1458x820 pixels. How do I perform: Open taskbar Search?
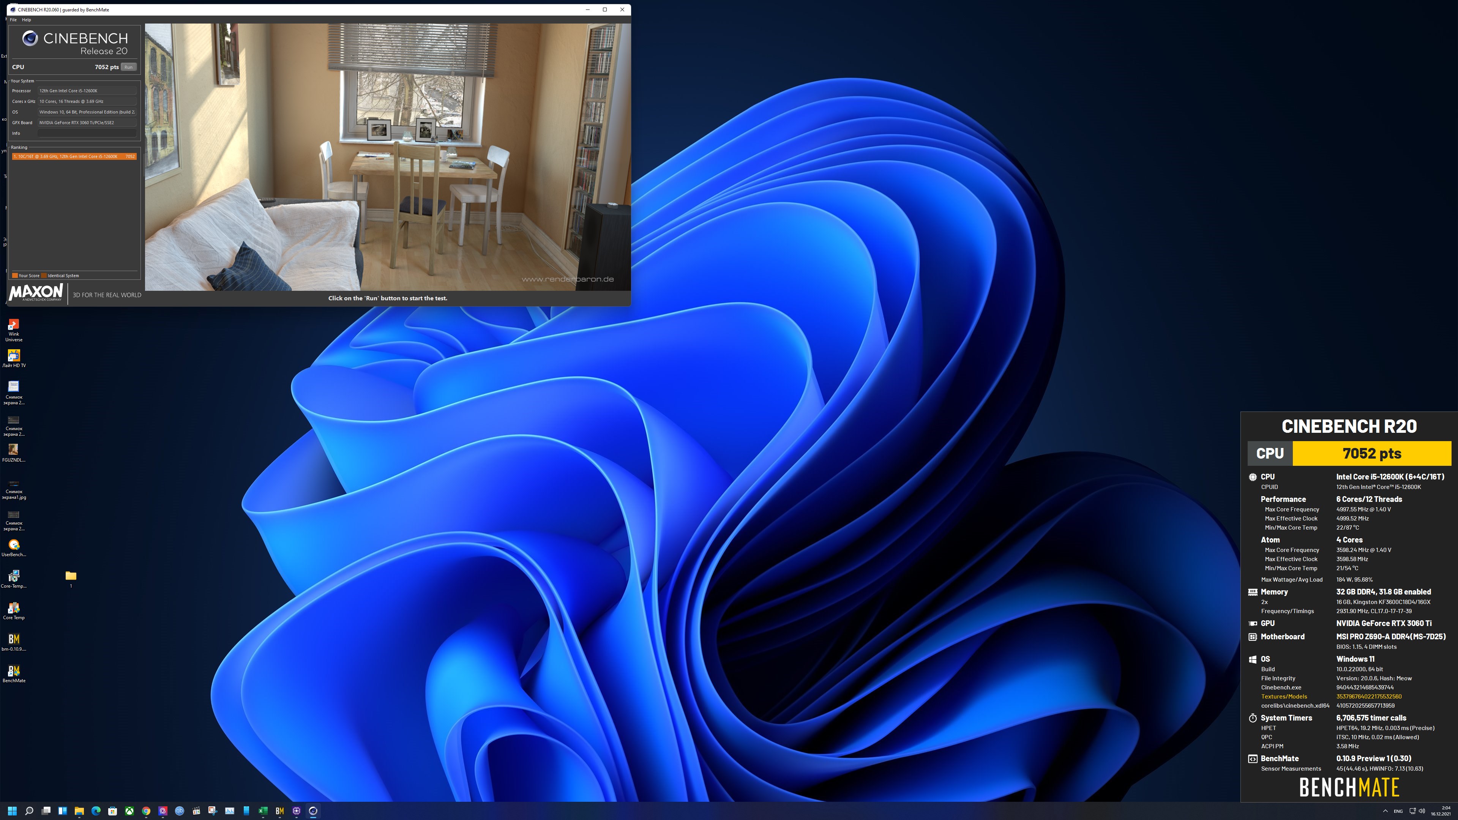coord(30,811)
